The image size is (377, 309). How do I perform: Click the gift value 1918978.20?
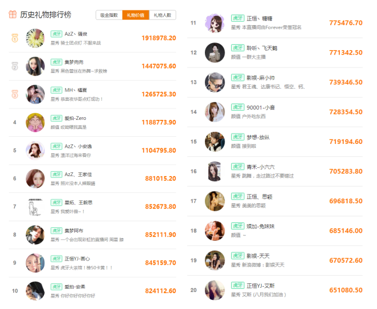tap(158, 38)
